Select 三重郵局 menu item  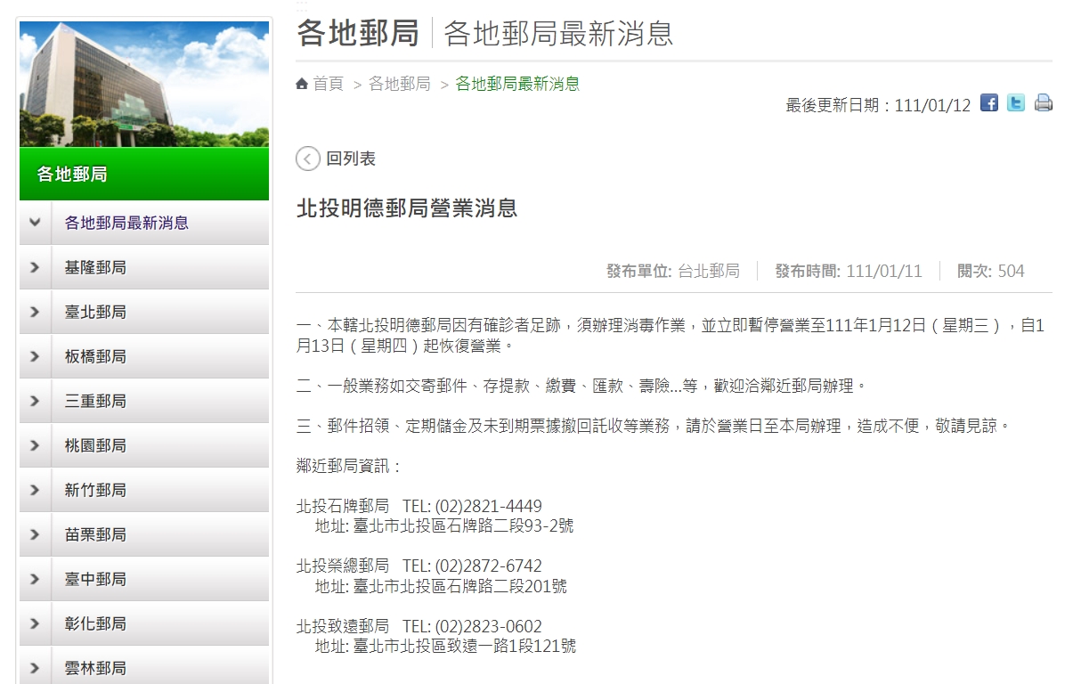[x=95, y=401]
